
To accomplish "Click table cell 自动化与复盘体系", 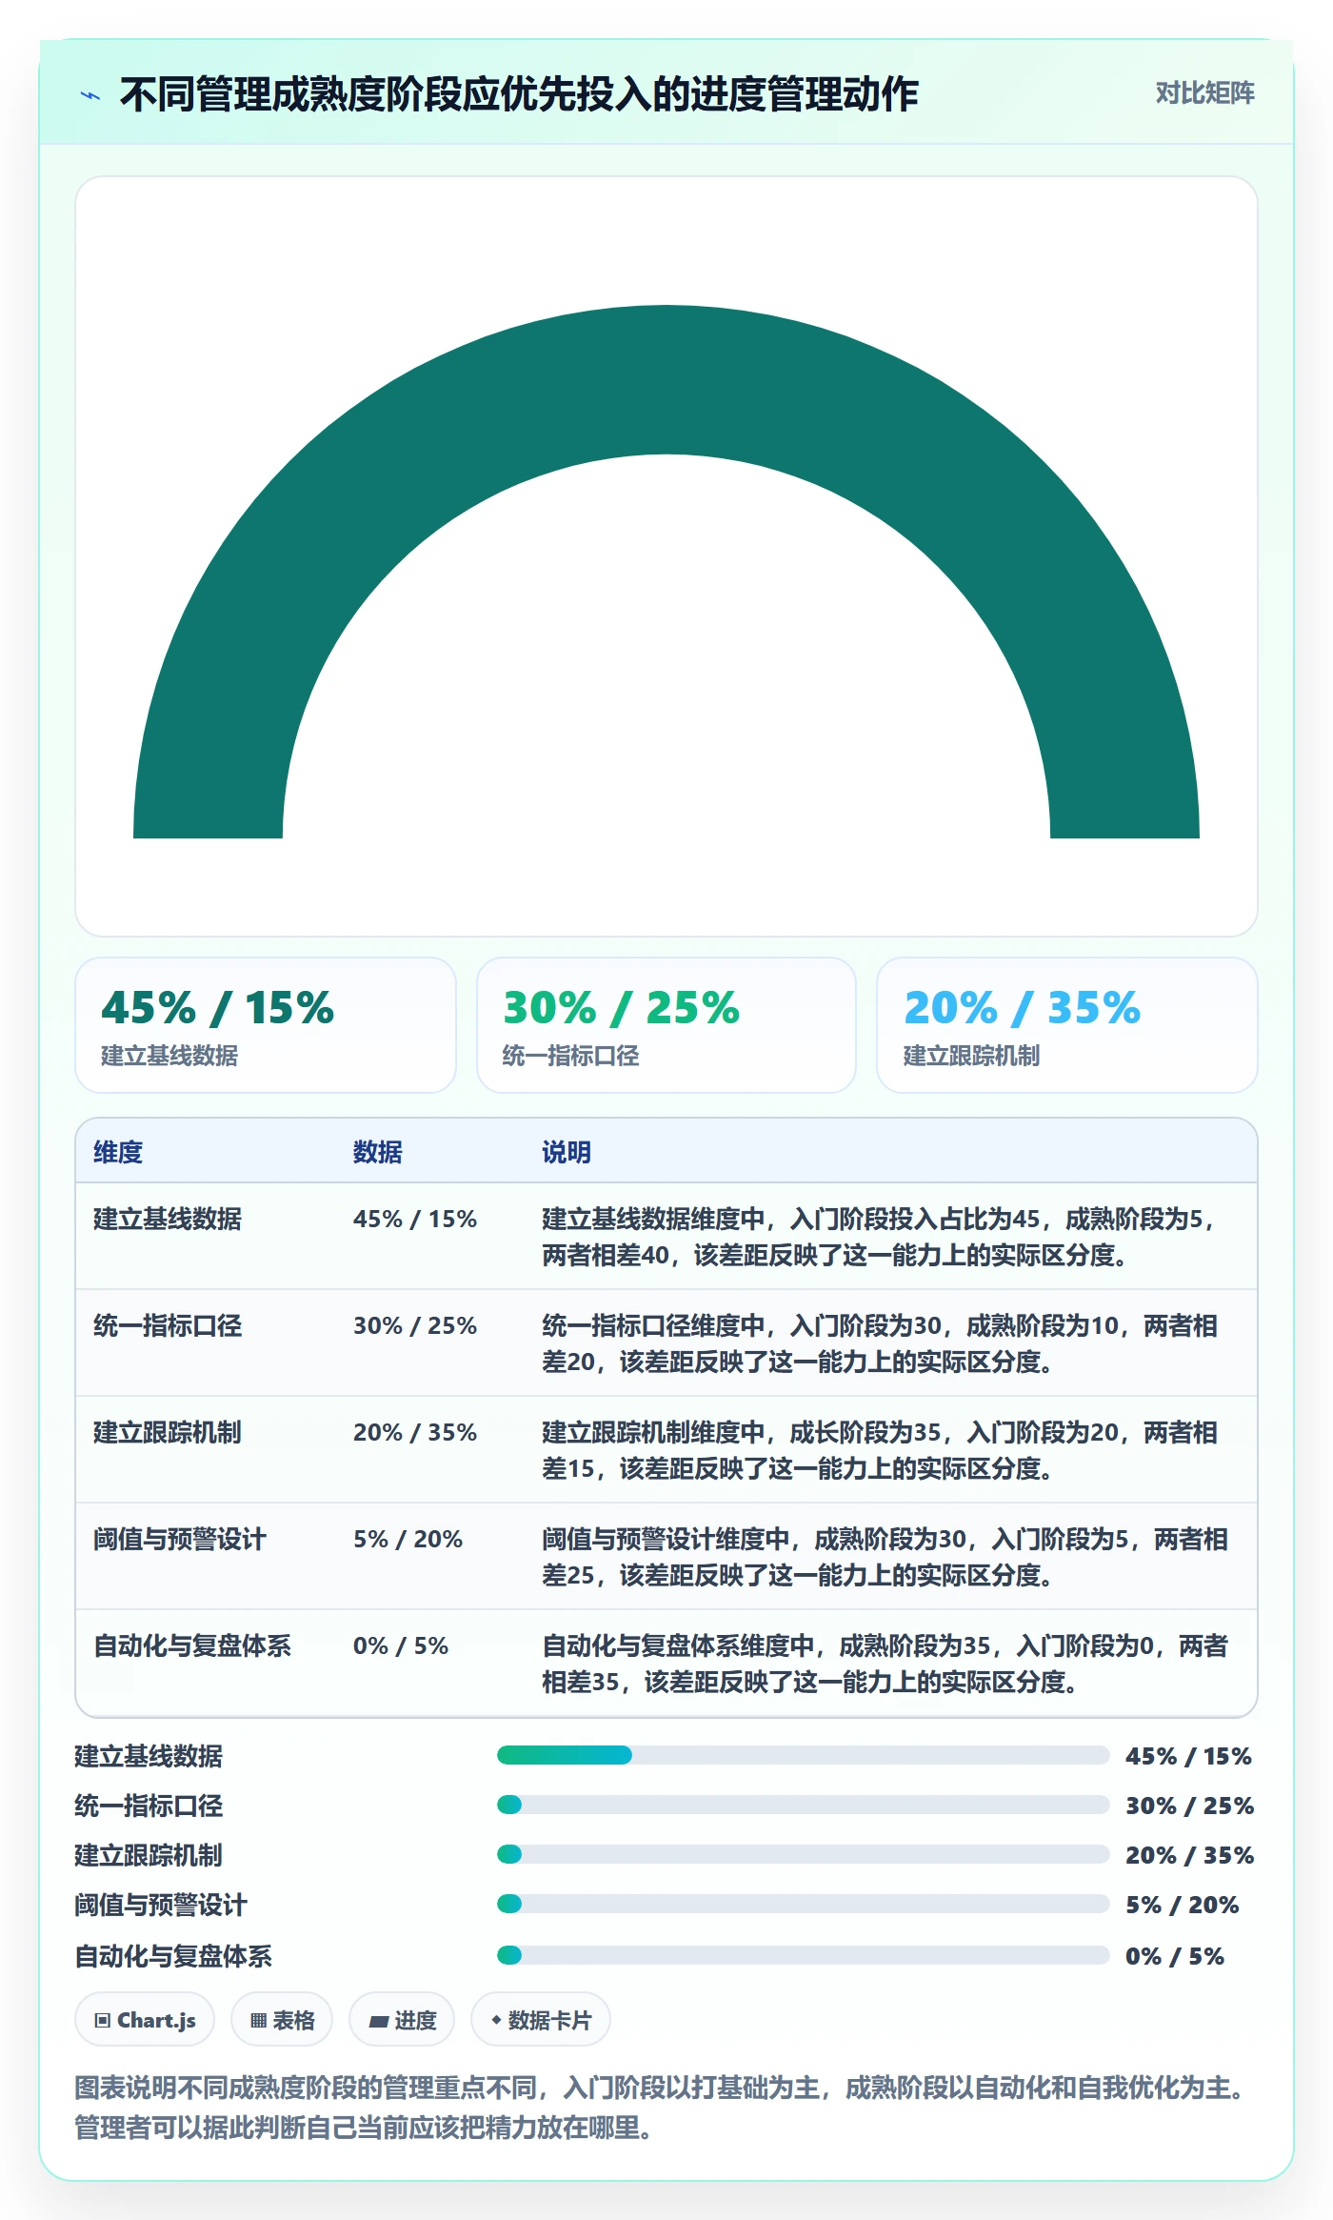I will (x=192, y=1645).
